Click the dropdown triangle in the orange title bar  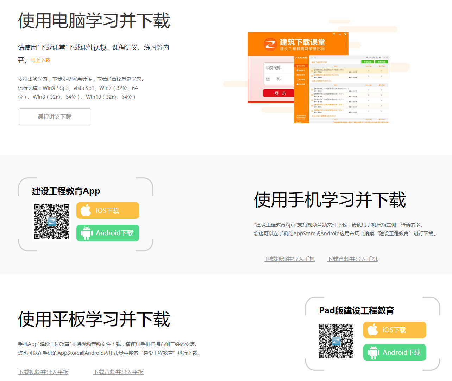(x=334, y=34)
